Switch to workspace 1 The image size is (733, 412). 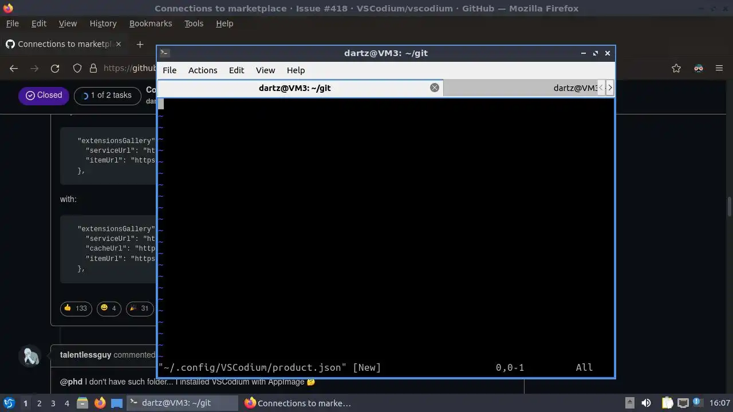click(25, 403)
